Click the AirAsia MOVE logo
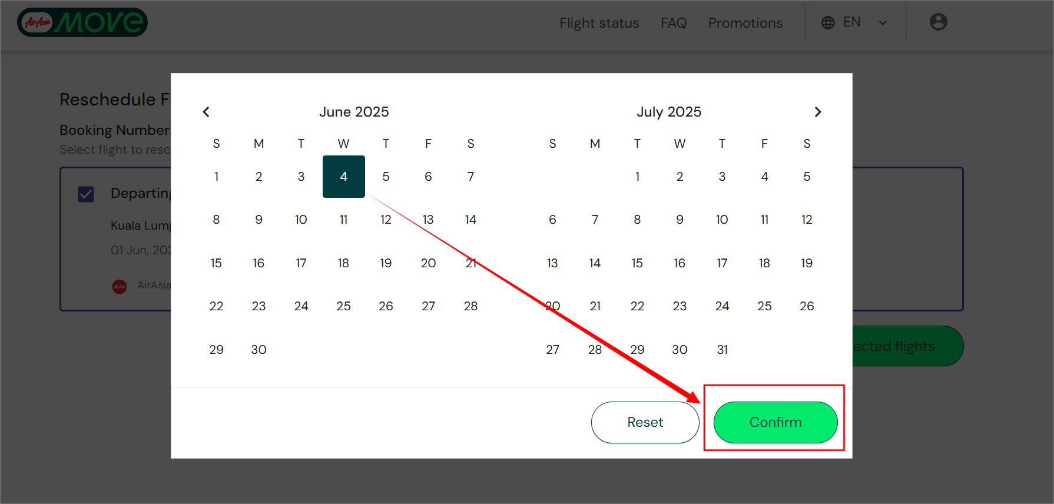The width and height of the screenshot is (1054, 504). (82, 22)
